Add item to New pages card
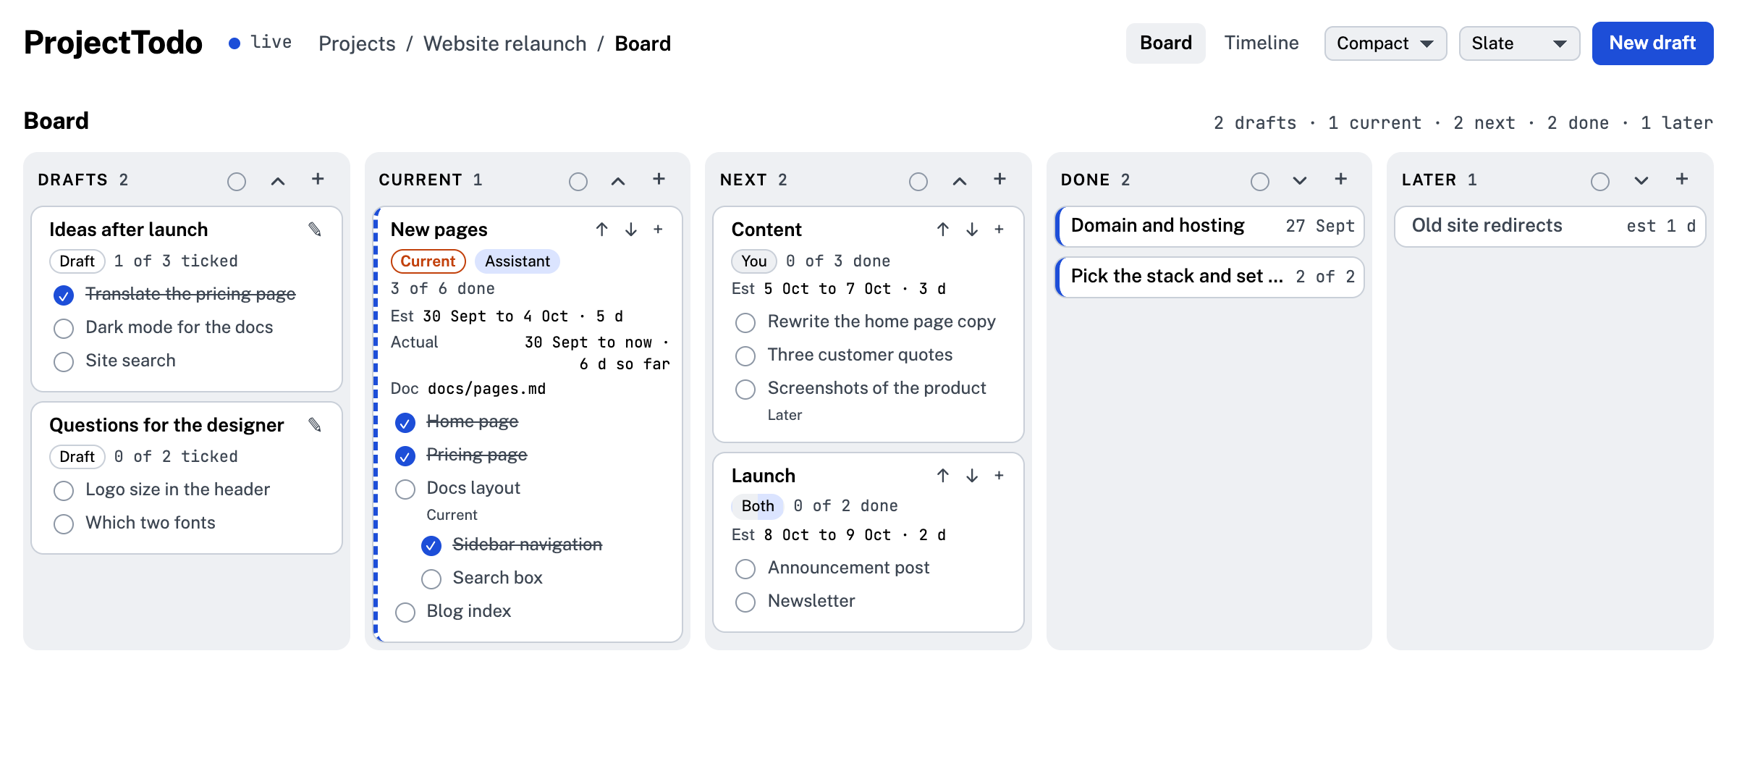The image size is (1737, 782). point(658,230)
